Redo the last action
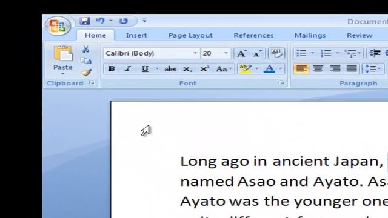Image resolution: width=388 pixels, height=218 pixels. pos(124,21)
